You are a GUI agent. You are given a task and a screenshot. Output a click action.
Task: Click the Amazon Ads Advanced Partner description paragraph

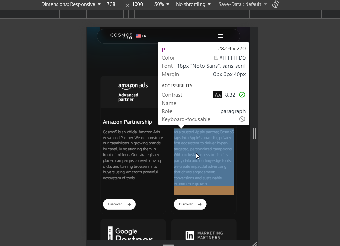[x=133, y=155]
